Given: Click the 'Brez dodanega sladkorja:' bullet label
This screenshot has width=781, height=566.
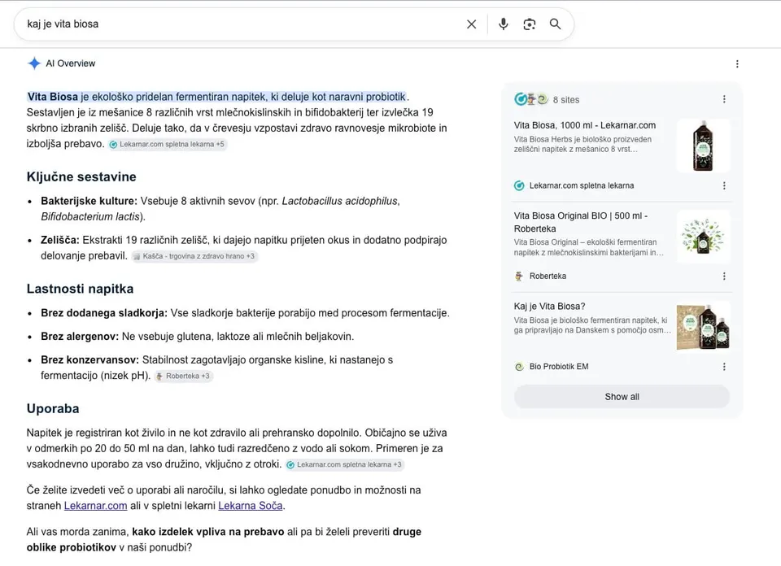Looking at the screenshot, I should pos(104,313).
